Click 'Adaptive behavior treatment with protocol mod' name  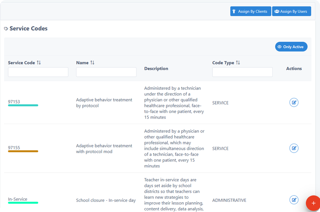104,149
